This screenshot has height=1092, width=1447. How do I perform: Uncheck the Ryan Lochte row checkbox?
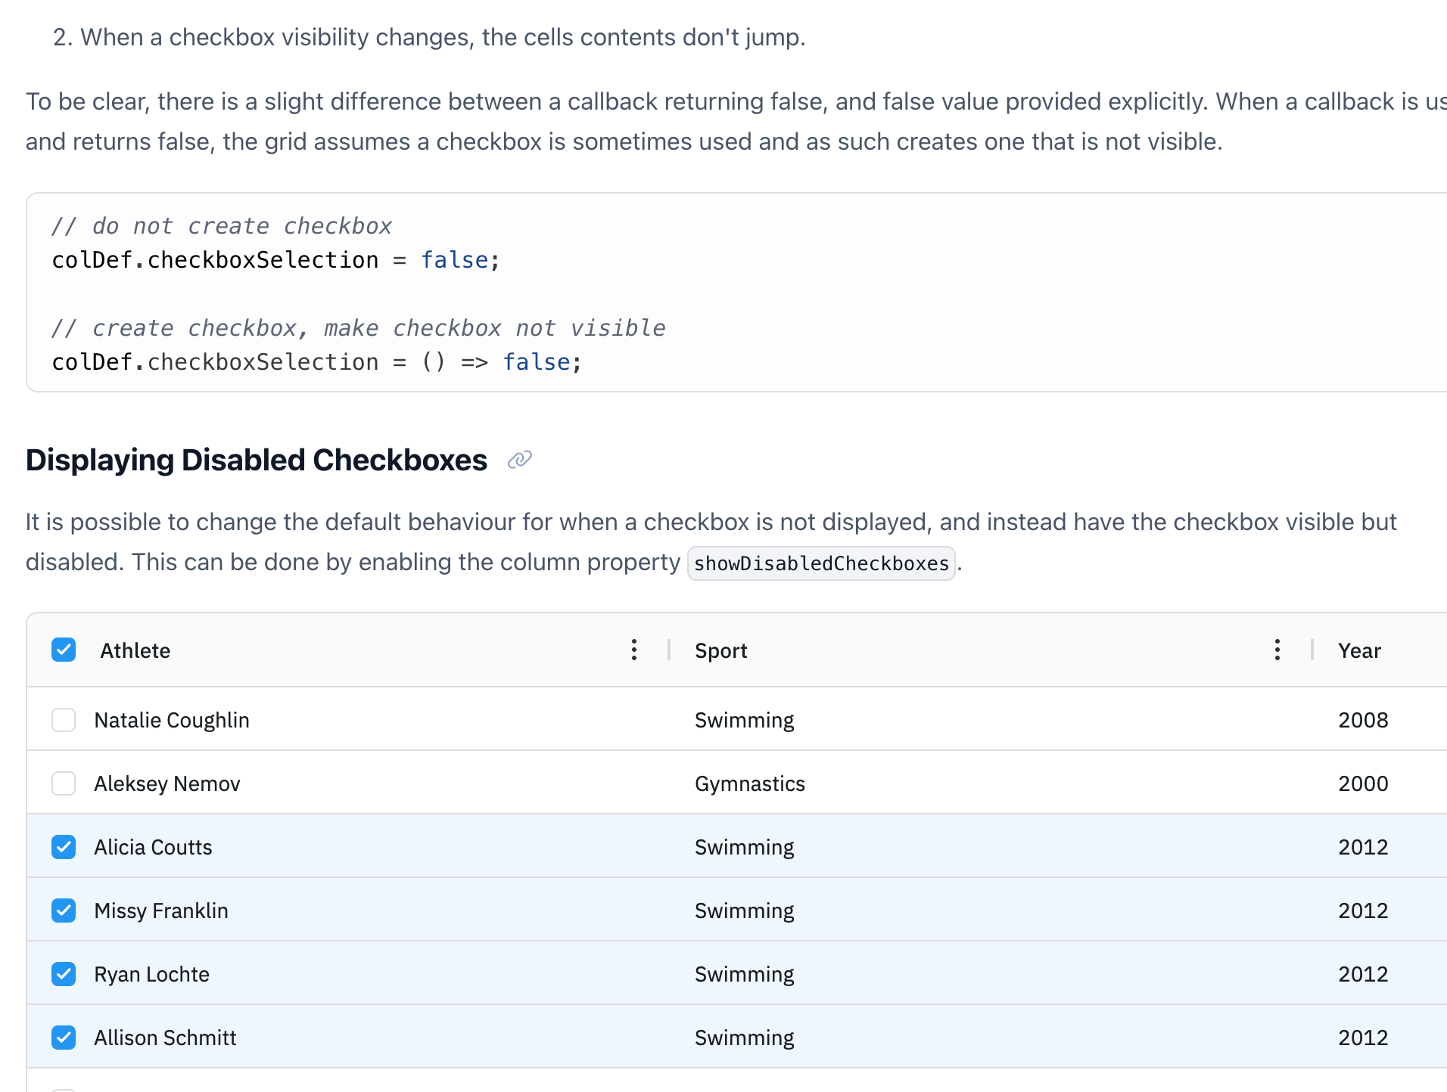[x=64, y=974]
